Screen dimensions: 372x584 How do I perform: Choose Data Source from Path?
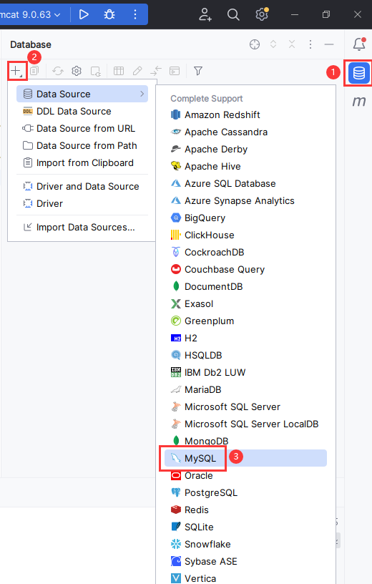(x=82, y=145)
